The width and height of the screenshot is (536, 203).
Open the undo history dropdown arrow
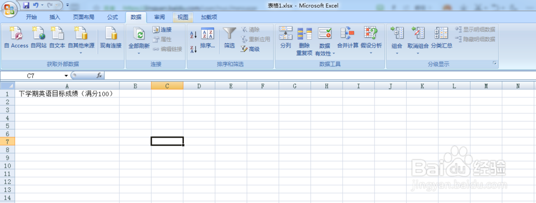click(42, 5)
